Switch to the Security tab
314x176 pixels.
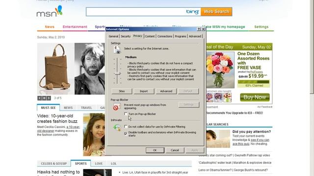126,36
